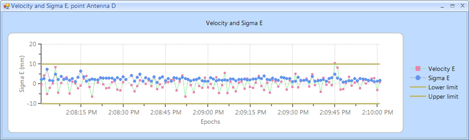Click the 2:09:45 PM time label

335,112
